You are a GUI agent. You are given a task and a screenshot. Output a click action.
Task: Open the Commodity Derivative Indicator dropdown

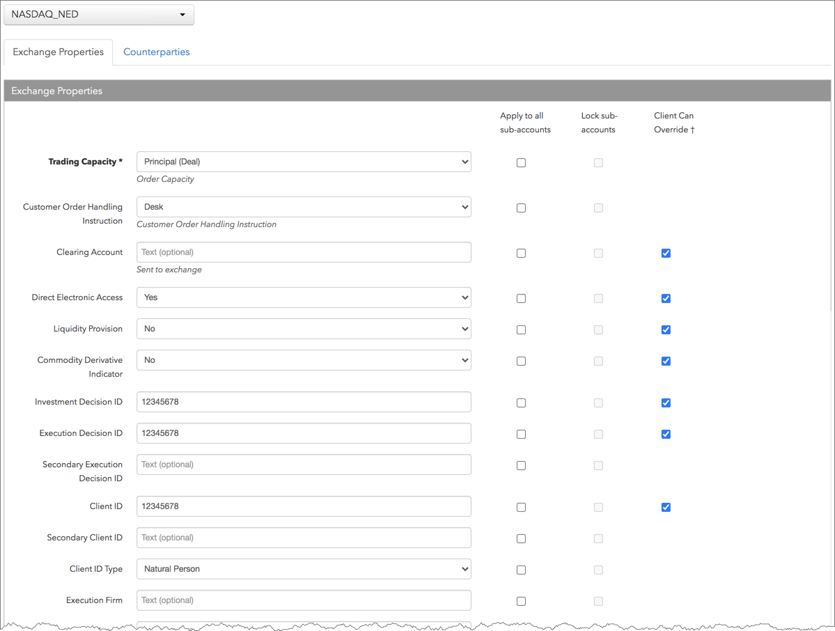coord(304,360)
